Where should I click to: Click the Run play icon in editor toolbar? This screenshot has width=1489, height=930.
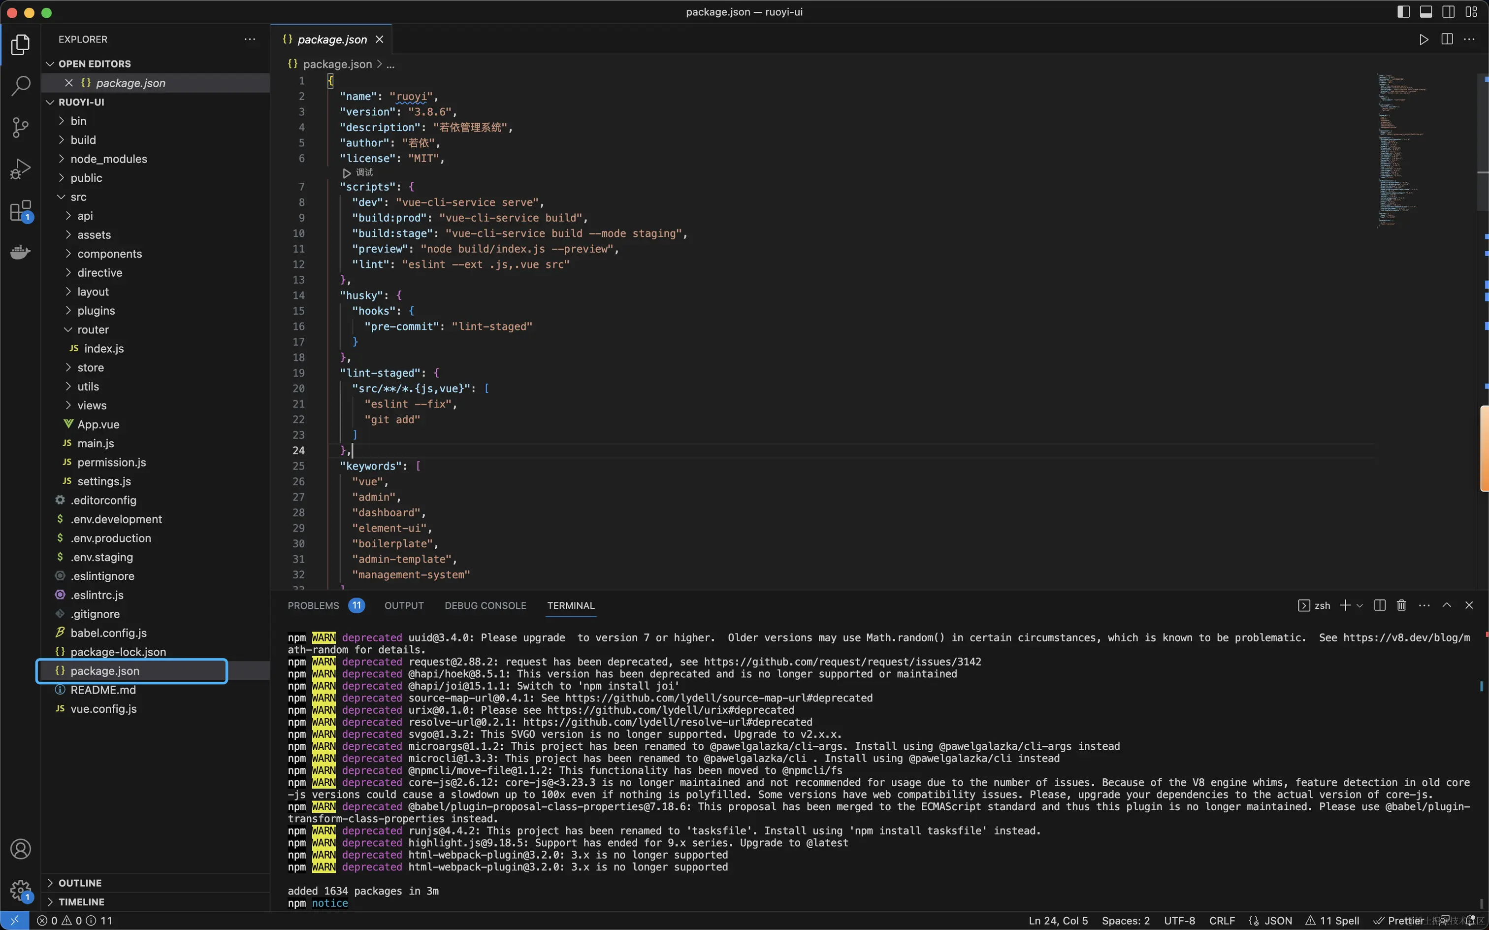click(x=1424, y=39)
